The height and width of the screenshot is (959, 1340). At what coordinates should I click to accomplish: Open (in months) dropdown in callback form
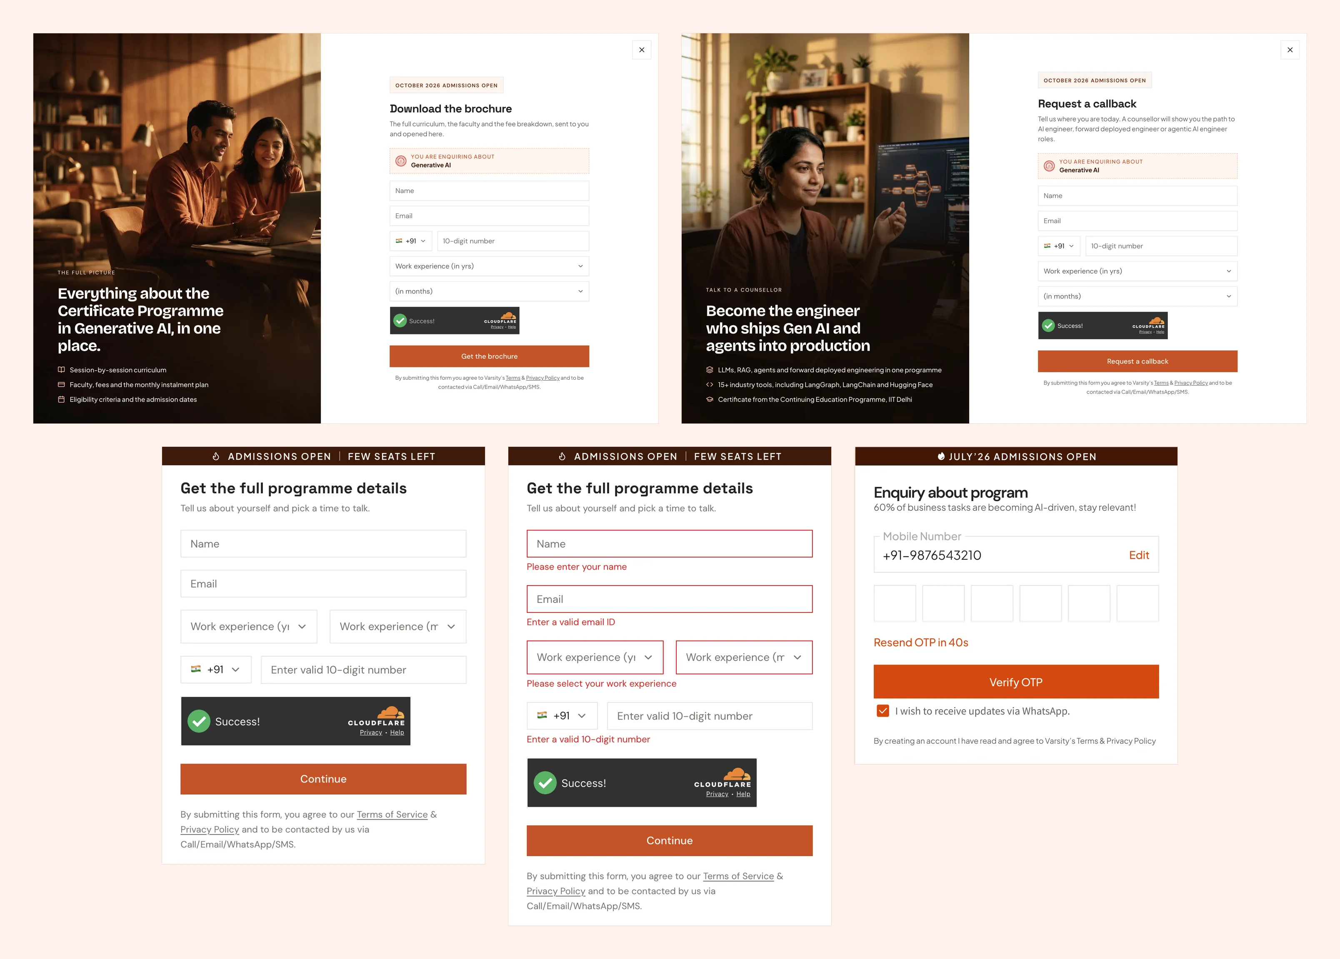click(x=1137, y=296)
